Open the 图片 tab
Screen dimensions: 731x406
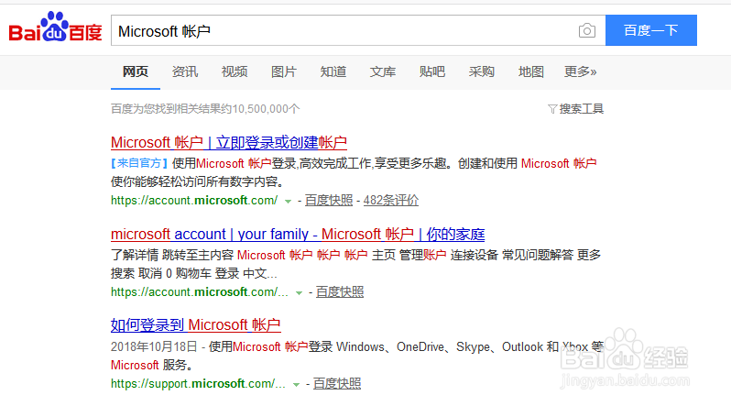tap(283, 71)
